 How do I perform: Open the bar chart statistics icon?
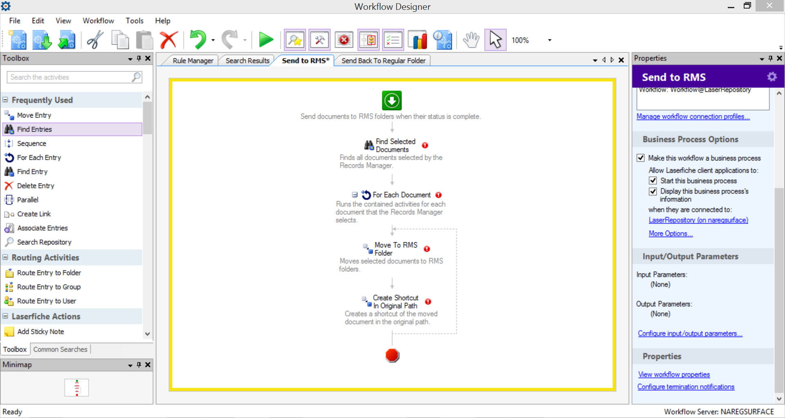point(418,40)
